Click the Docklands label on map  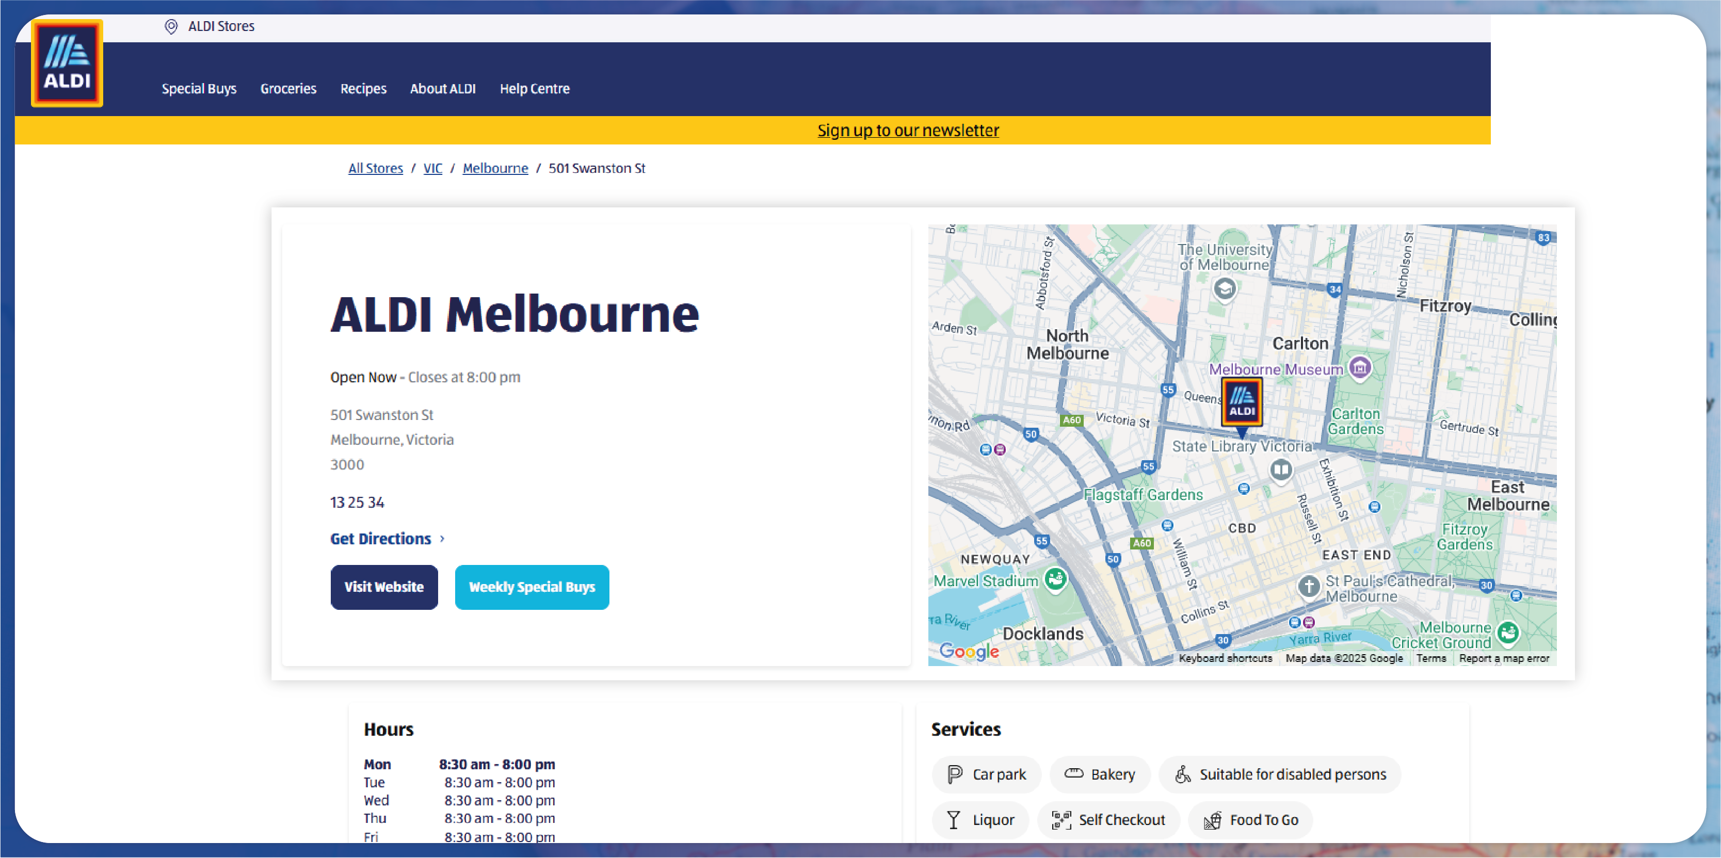(x=1043, y=634)
